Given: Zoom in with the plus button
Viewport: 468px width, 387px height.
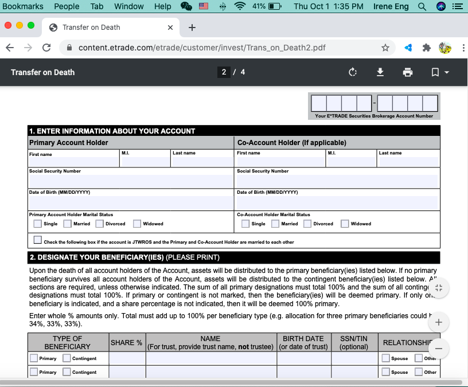Looking at the screenshot, I should click(438, 322).
